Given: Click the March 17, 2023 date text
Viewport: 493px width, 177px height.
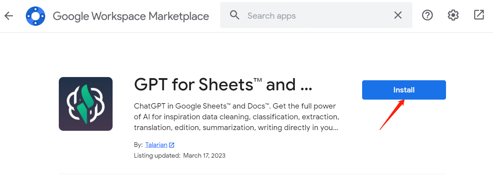Looking at the screenshot, I should click(204, 156).
